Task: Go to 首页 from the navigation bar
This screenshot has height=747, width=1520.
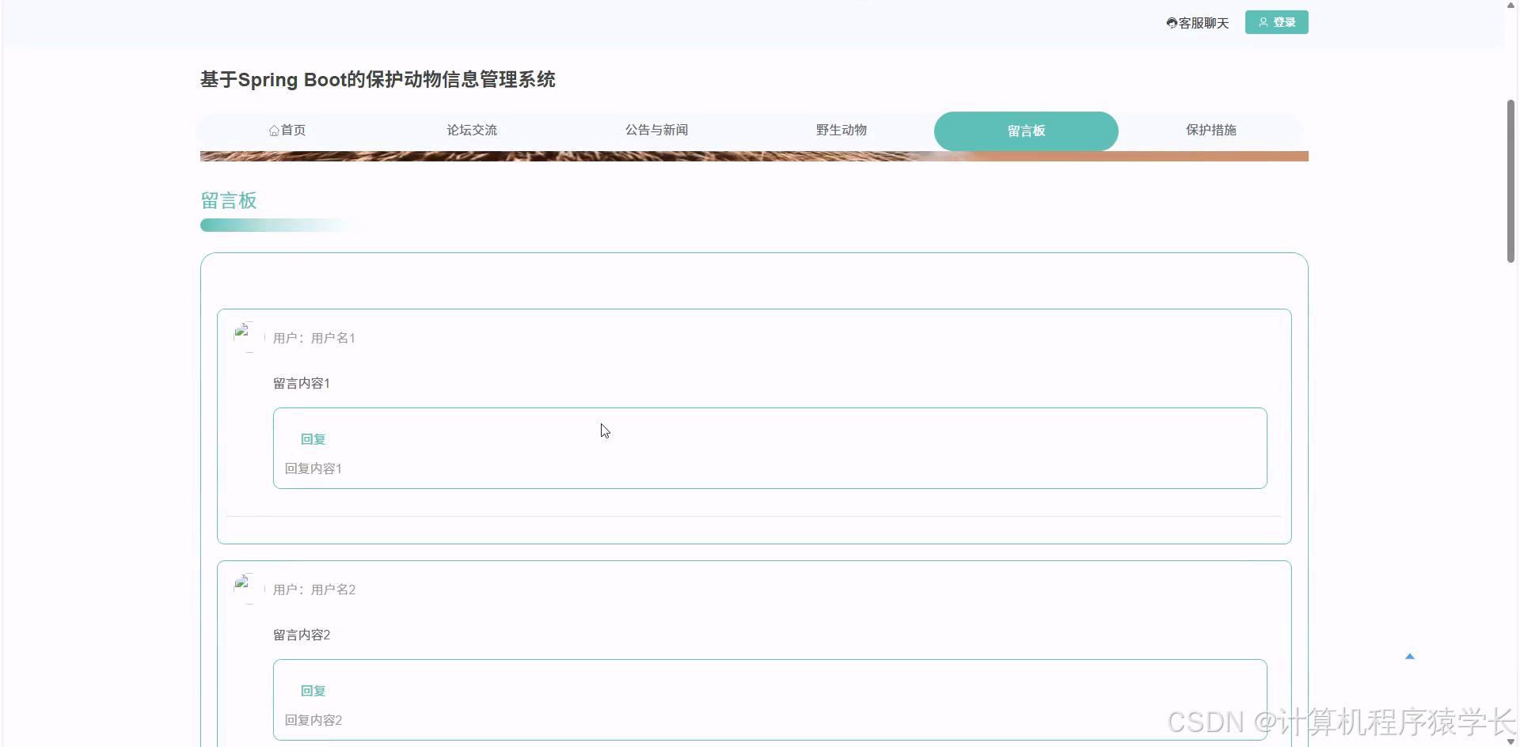Action: click(x=287, y=130)
